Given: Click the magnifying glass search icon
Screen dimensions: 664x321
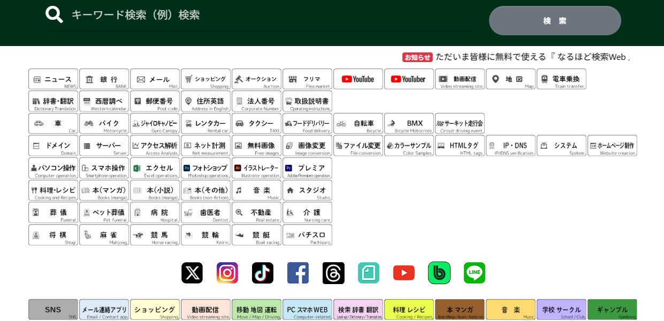Looking at the screenshot, I should (54, 14).
